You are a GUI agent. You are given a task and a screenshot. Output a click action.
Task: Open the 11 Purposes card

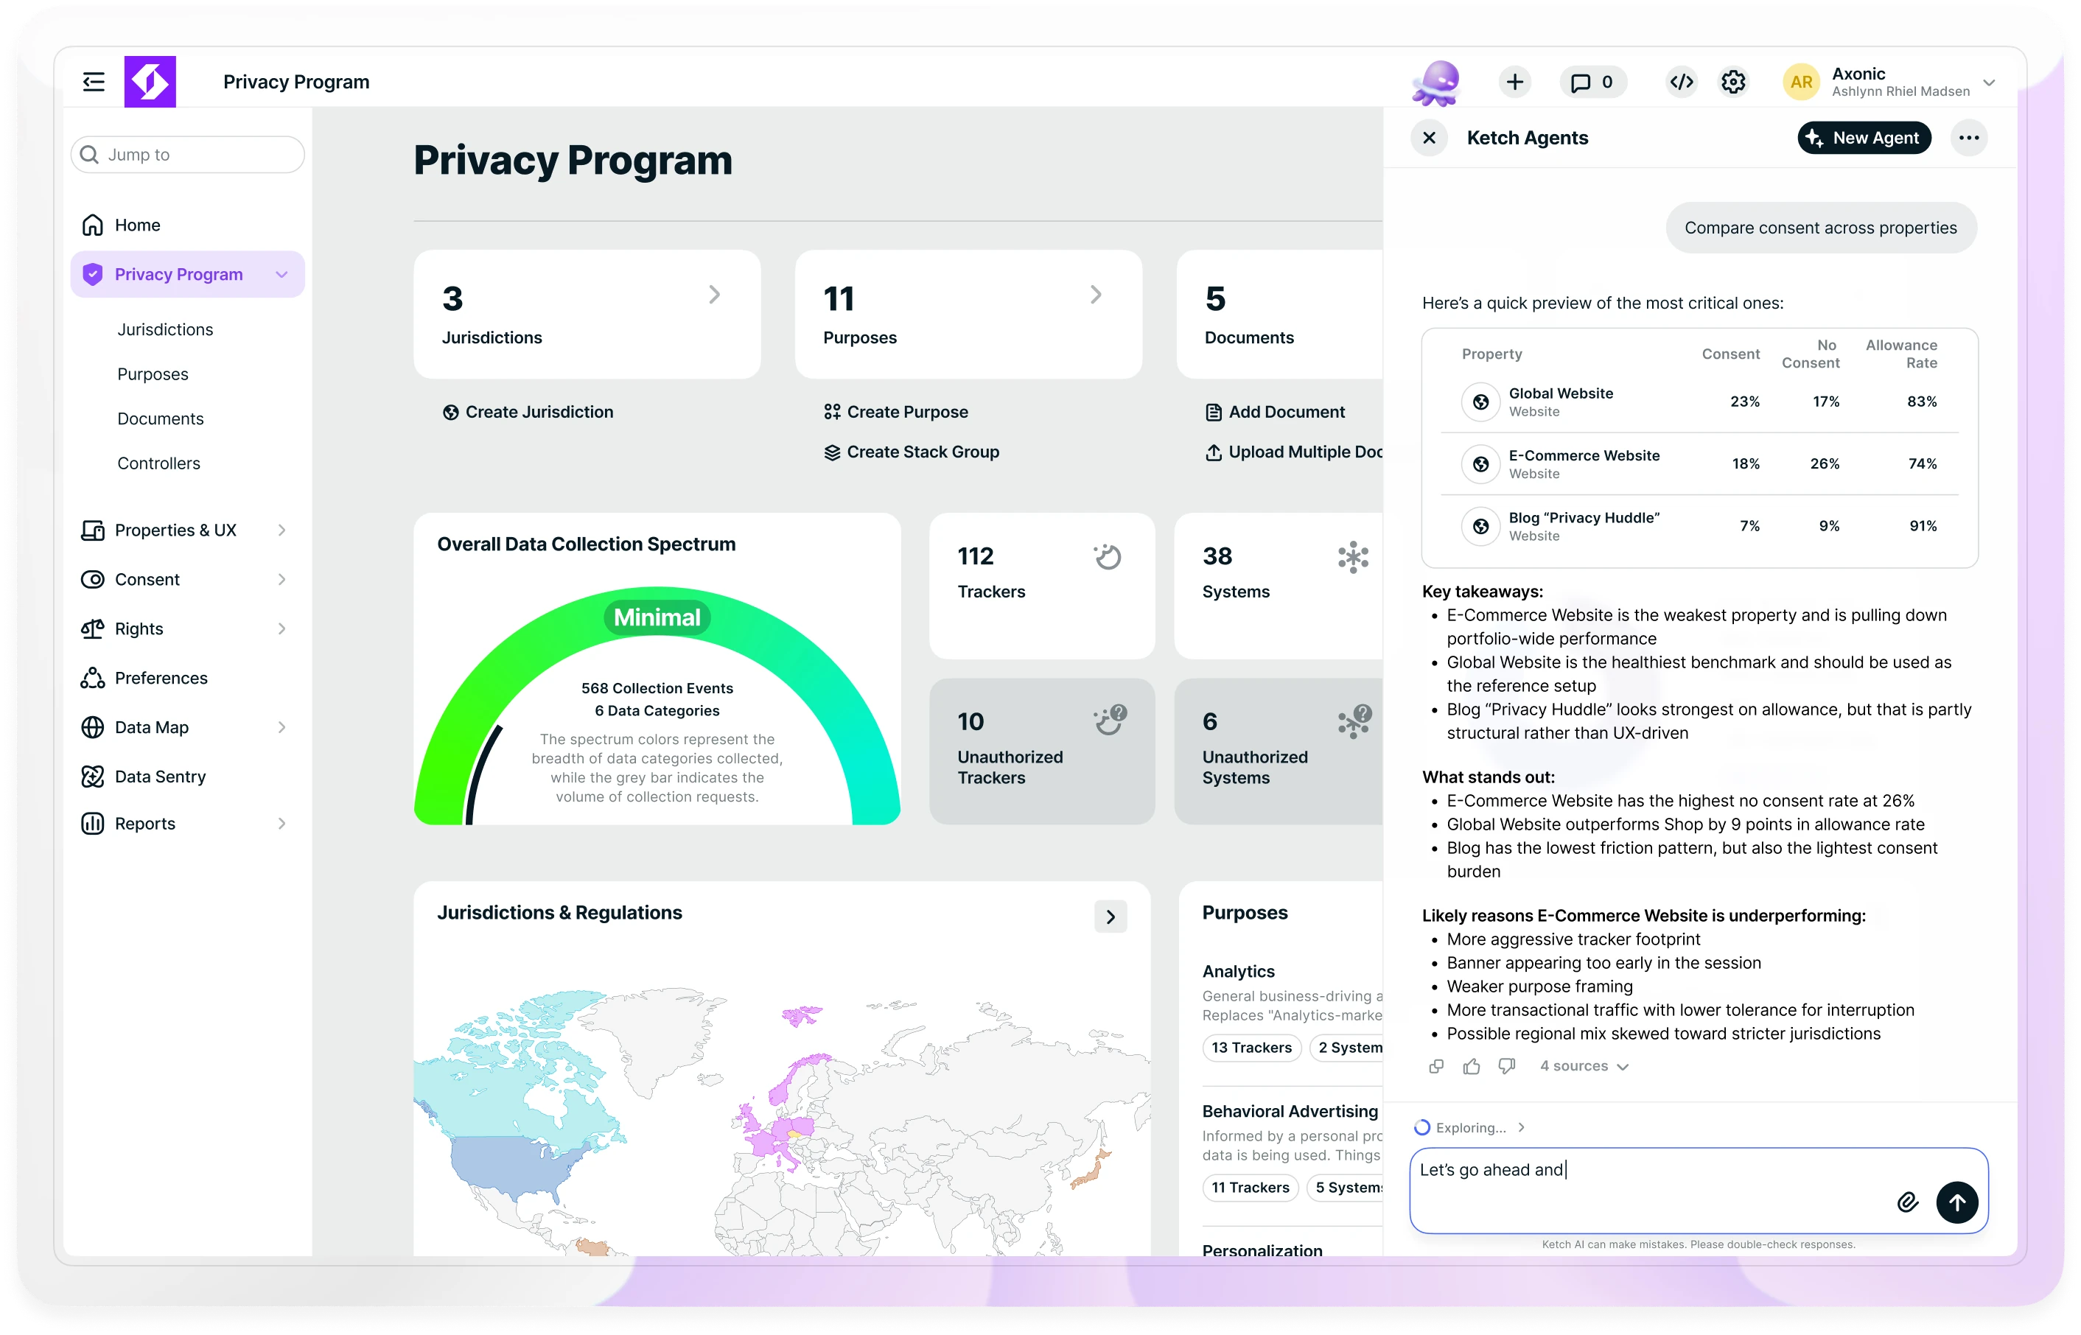tap(968, 315)
